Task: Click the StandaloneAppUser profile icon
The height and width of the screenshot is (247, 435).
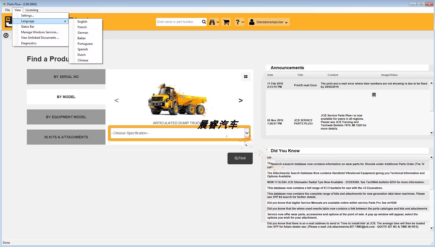Action: click(252, 22)
